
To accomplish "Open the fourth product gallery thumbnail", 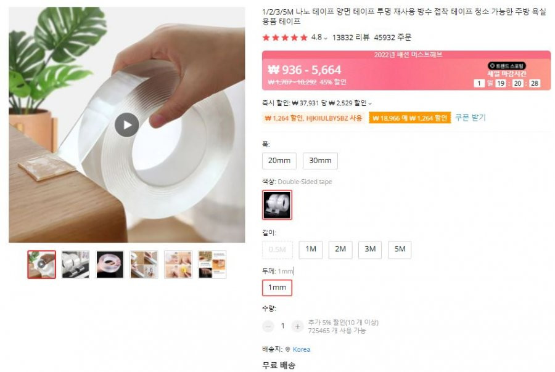I will (144, 264).
